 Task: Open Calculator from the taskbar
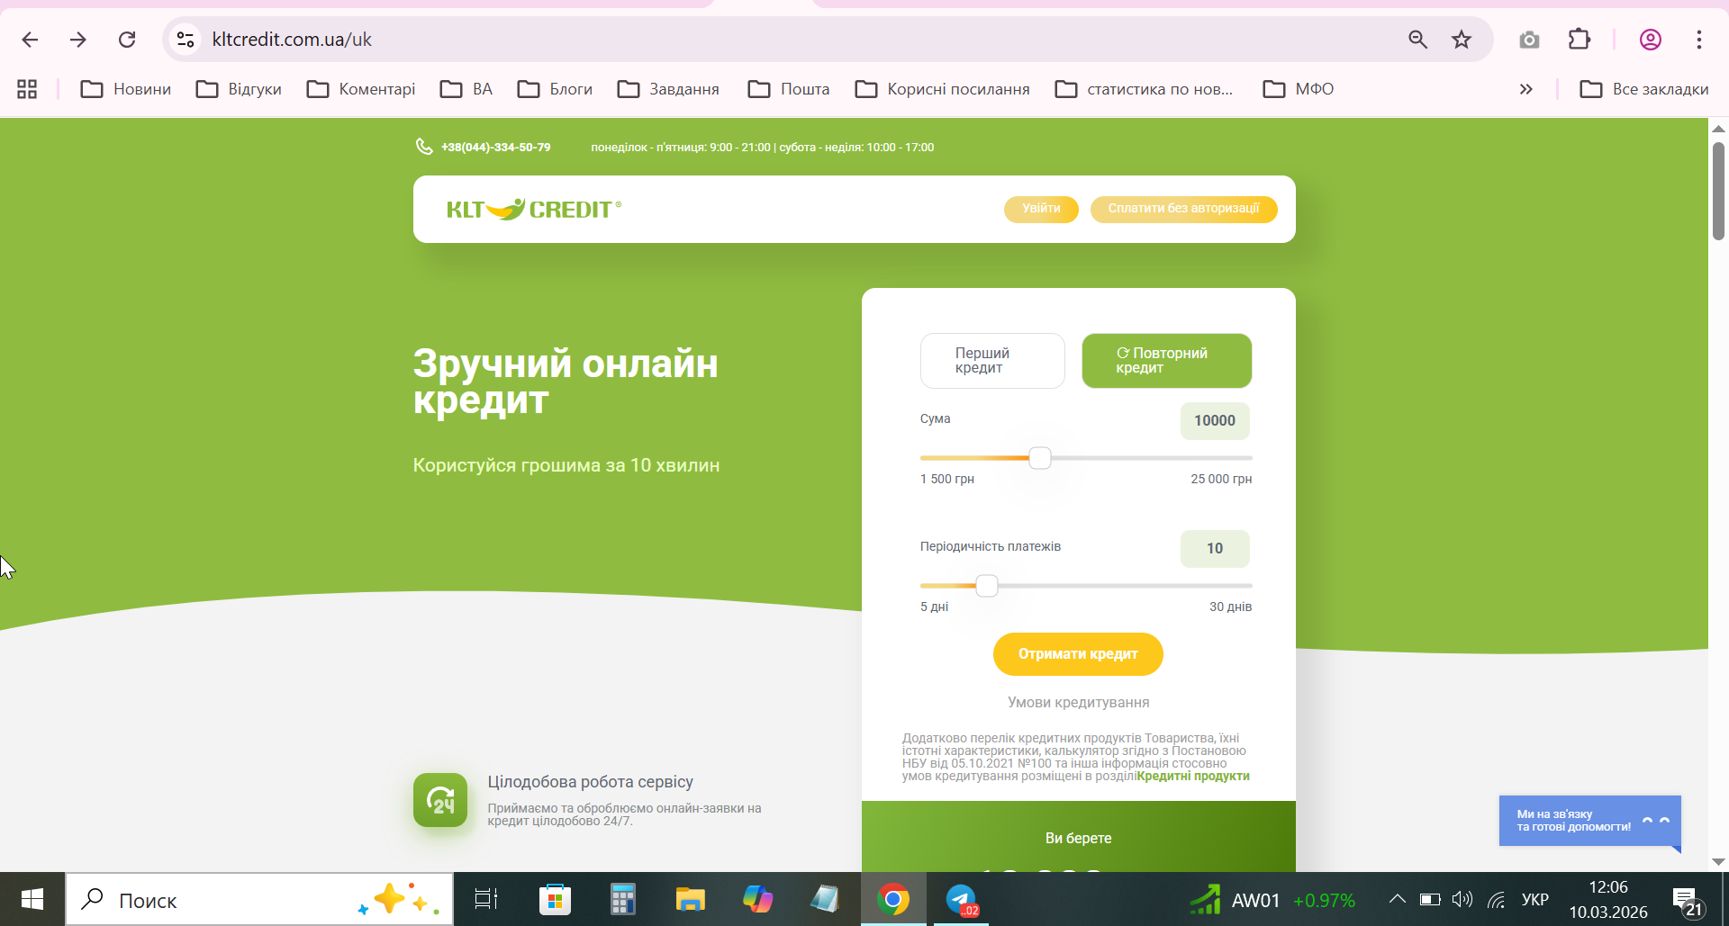pos(622,899)
